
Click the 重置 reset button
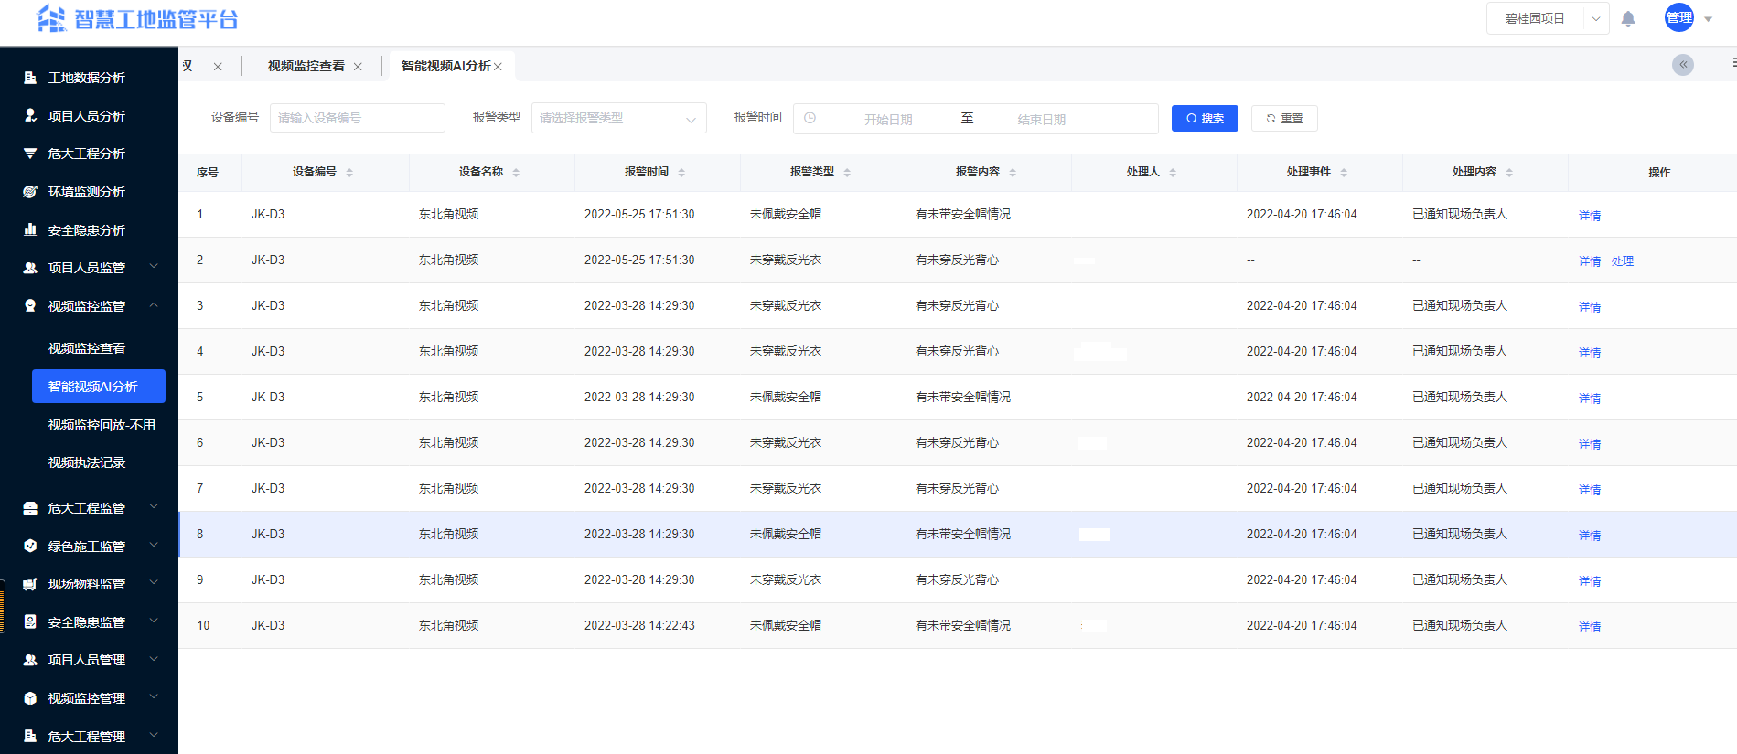click(1284, 118)
